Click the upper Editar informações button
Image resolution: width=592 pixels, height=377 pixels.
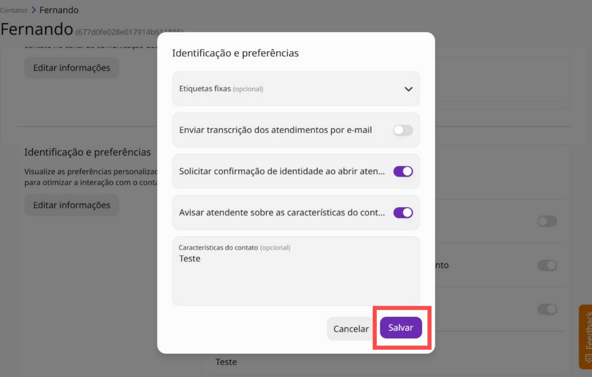coord(72,68)
